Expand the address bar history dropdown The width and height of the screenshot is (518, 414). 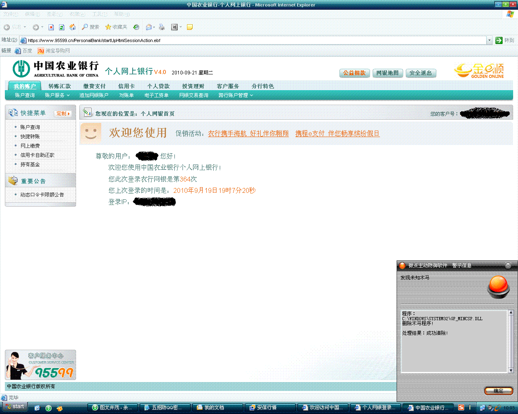coord(489,40)
